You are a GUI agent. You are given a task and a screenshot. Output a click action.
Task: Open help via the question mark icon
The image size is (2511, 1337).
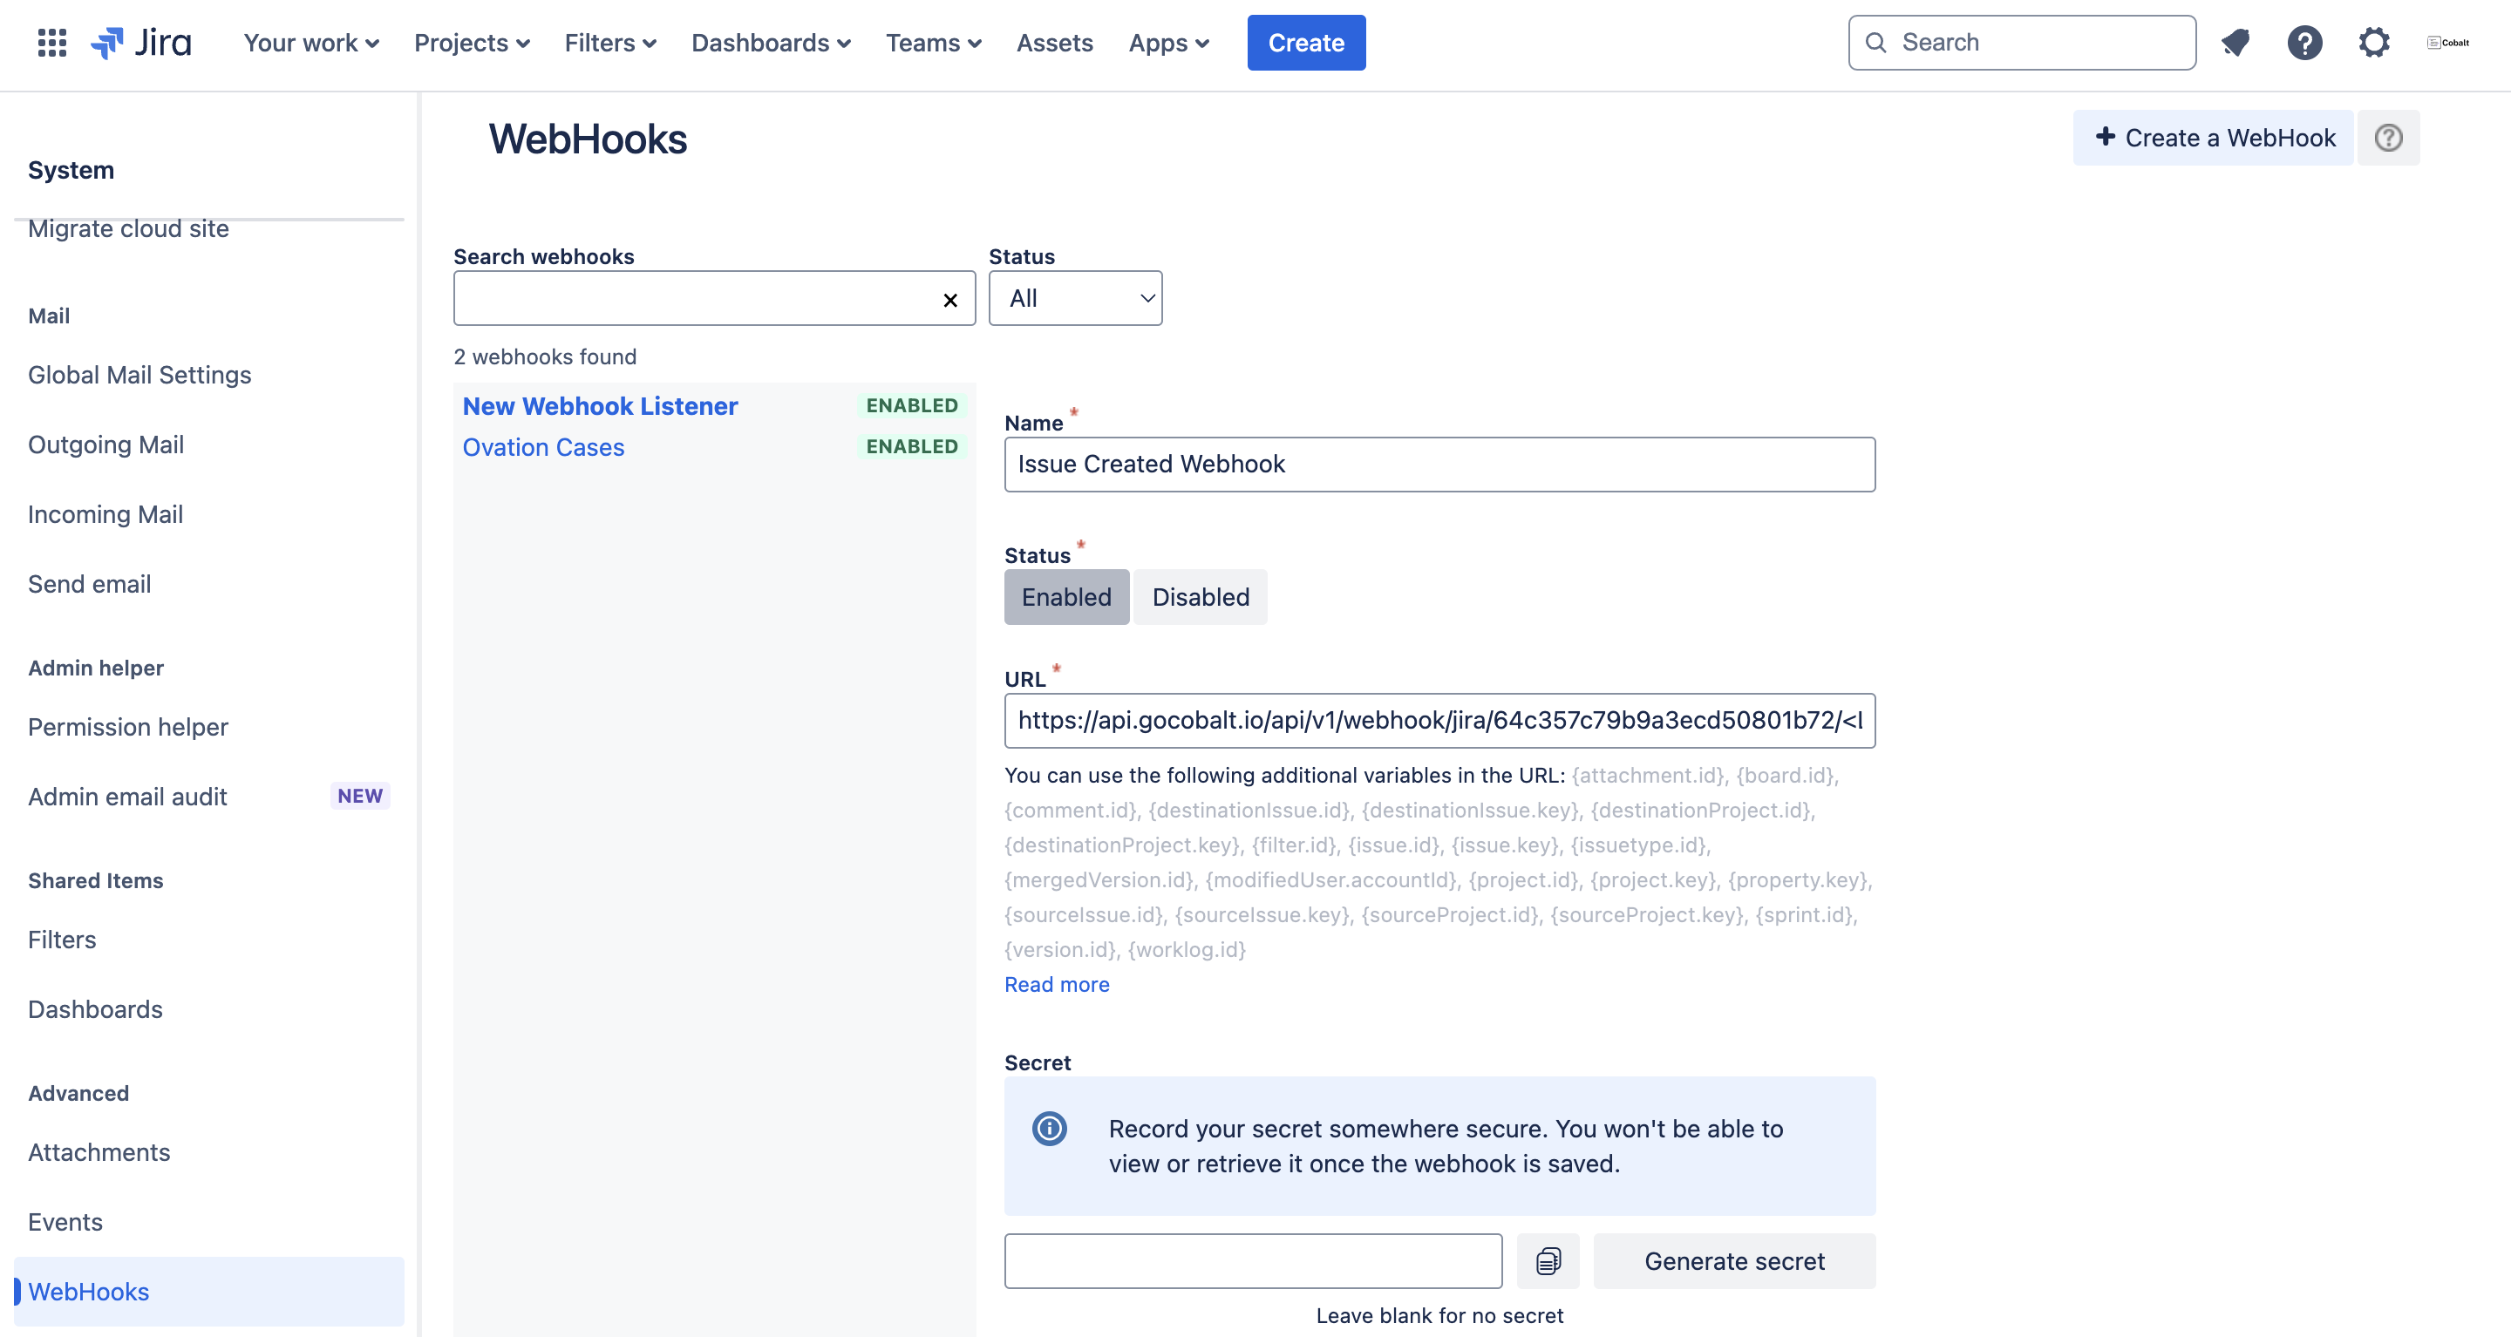(x=2304, y=42)
